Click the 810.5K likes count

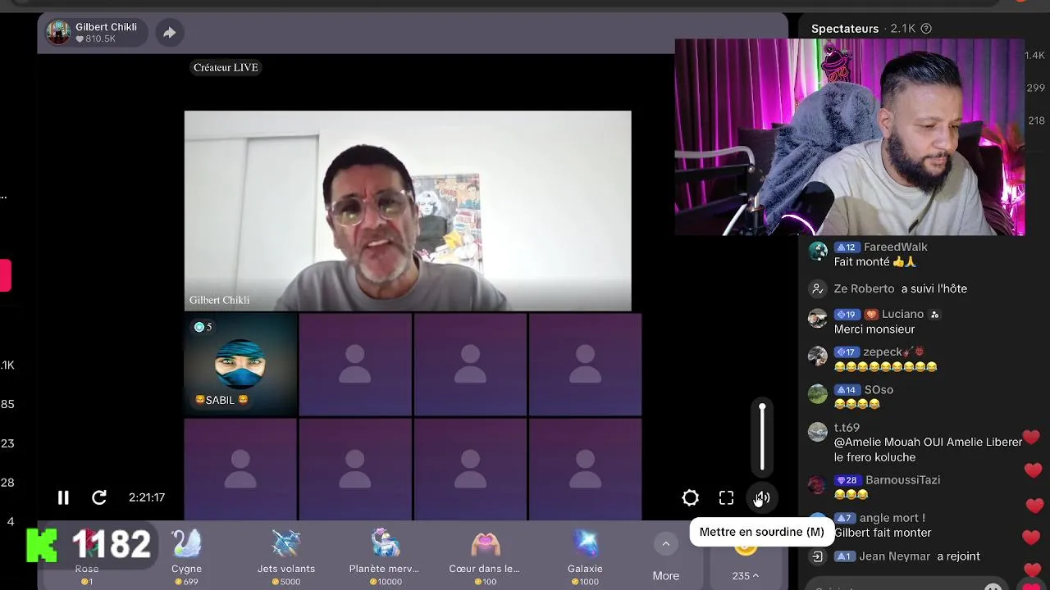[96, 39]
